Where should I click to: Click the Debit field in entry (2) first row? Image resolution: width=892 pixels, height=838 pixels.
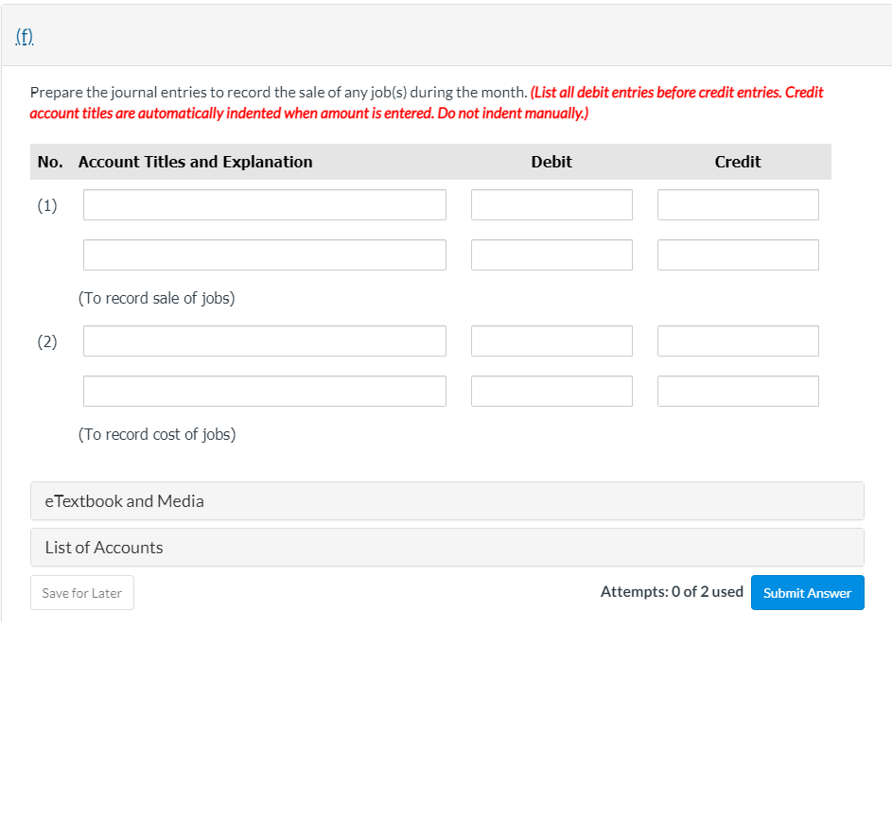coord(551,340)
